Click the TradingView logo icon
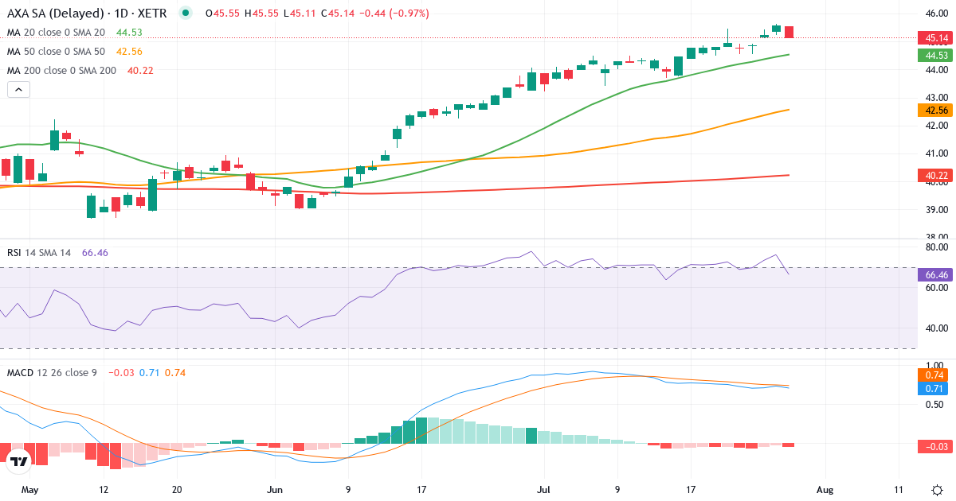956x501 pixels. coord(18,460)
